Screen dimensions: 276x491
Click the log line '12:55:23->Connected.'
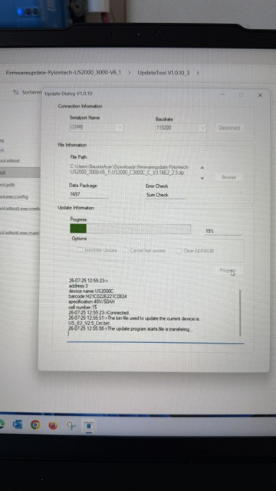99,312
